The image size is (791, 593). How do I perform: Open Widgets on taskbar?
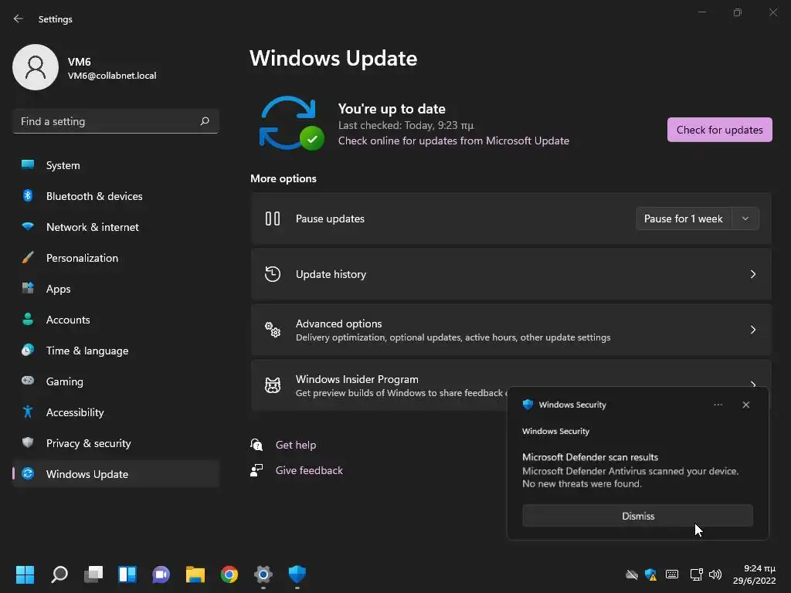[x=127, y=574]
